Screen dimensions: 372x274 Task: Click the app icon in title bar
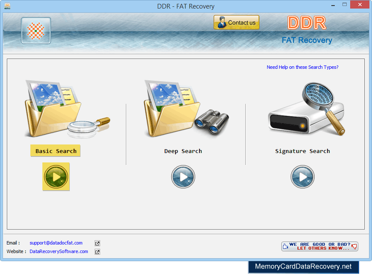[x=7, y=6]
